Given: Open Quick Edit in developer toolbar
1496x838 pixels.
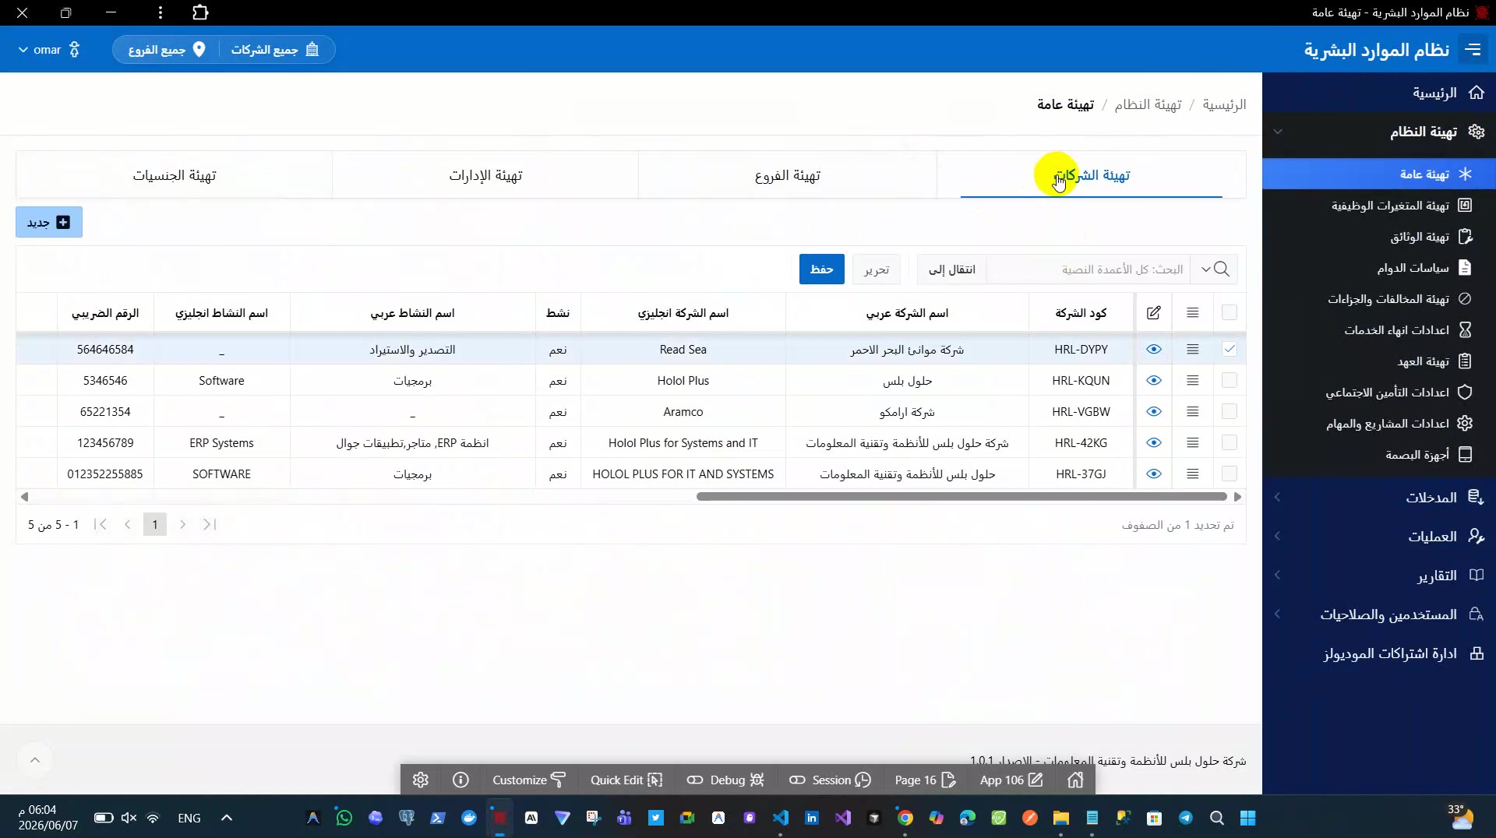Looking at the screenshot, I should [626, 780].
